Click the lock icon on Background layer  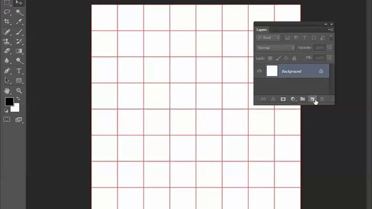tap(321, 71)
